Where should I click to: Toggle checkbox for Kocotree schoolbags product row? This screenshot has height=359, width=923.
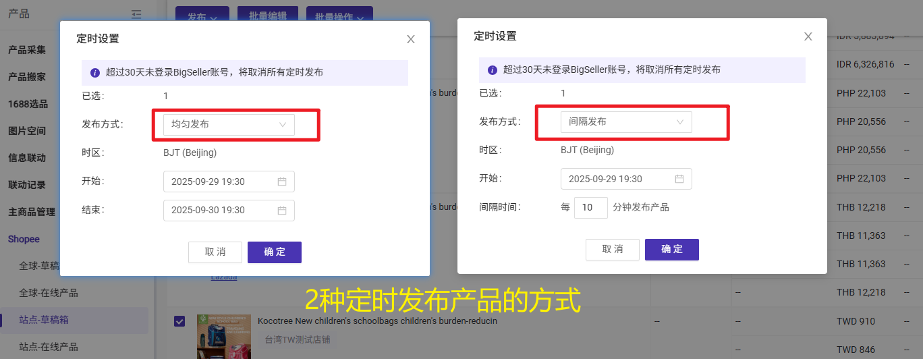tap(179, 321)
